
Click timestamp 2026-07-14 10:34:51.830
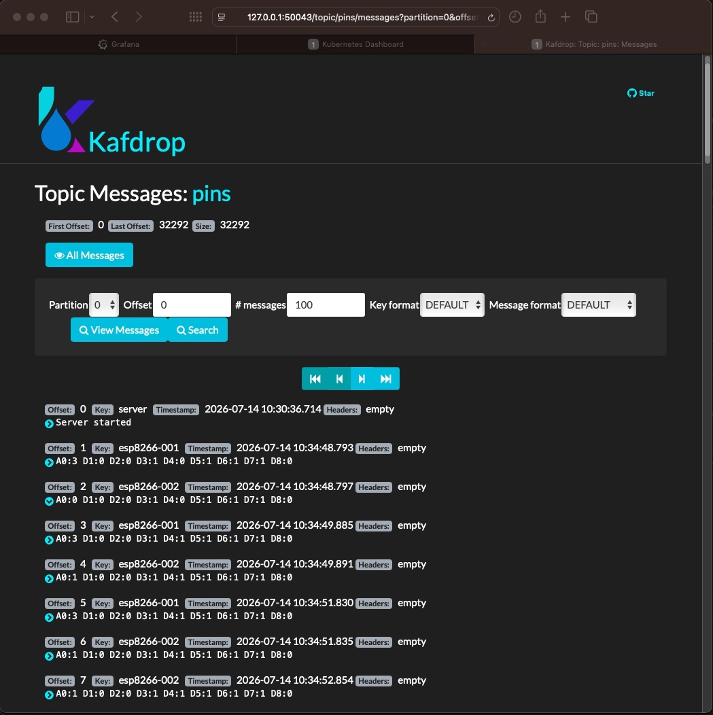(x=295, y=603)
